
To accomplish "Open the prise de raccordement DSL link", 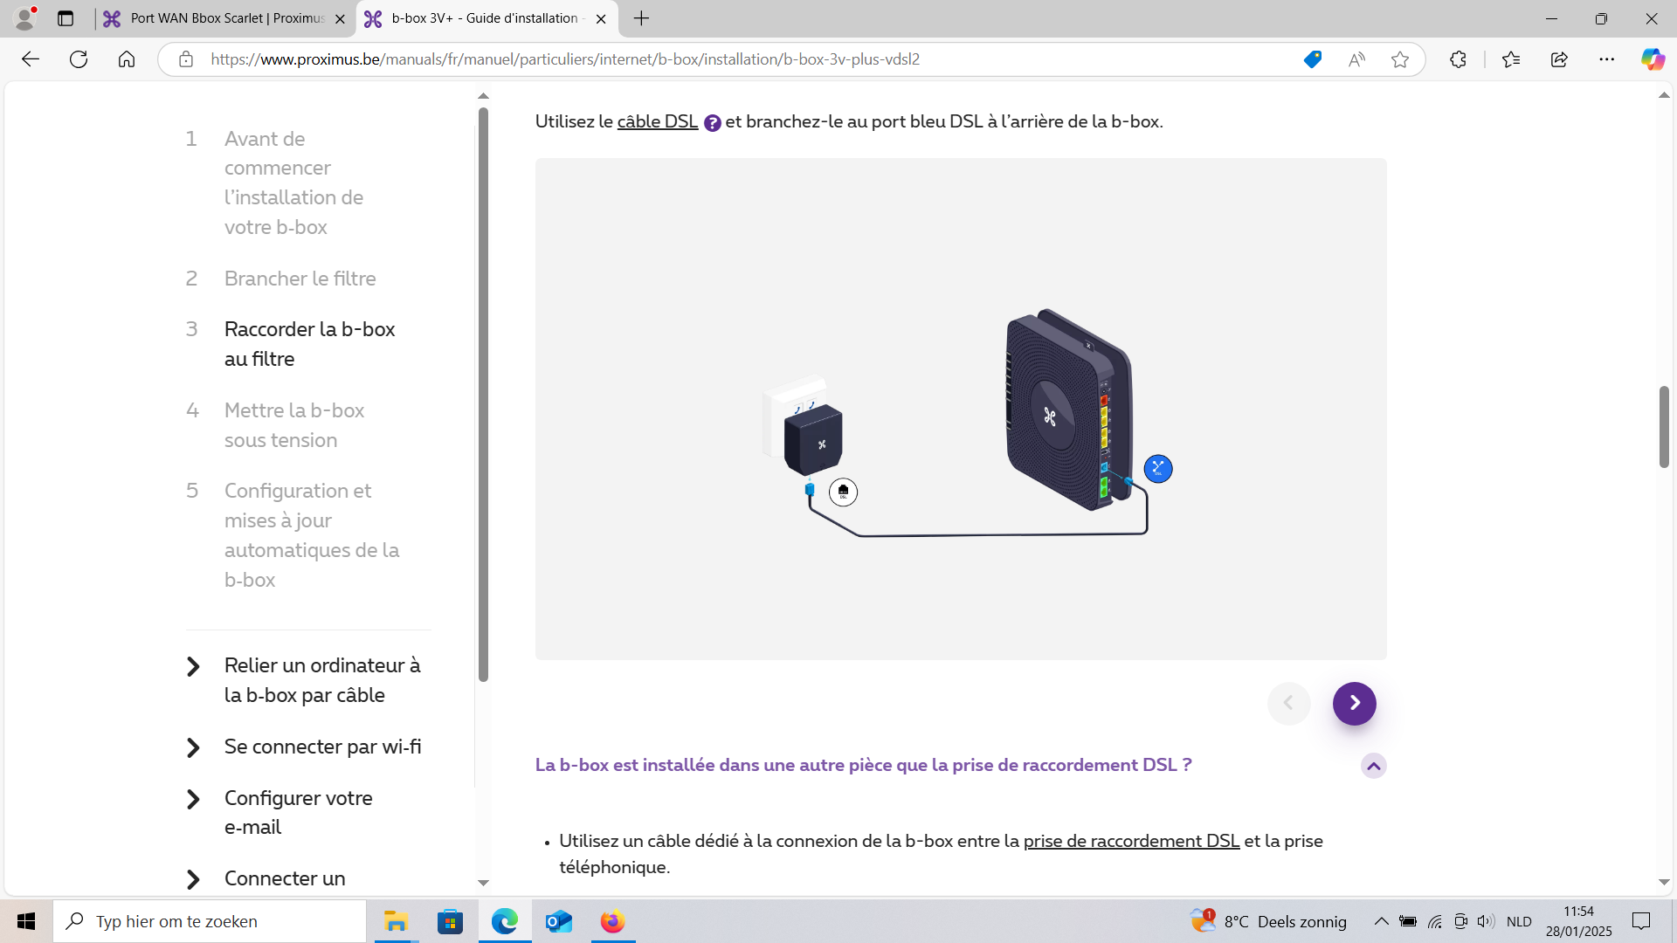I will pos(1131,841).
